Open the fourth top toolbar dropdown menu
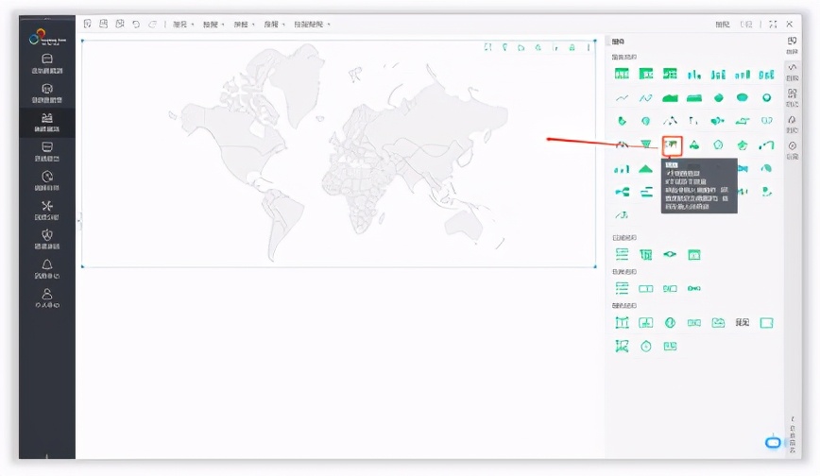Screen dimensions: 820x476 click(274, 24)
